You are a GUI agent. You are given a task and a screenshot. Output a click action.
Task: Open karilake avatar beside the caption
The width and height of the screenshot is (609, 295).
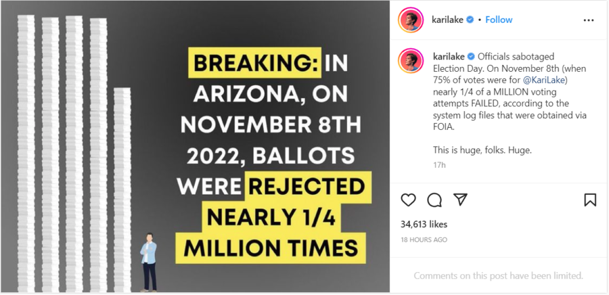pos(411,61)
